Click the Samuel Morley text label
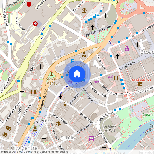The height and width of the screenshot is (154, 154). click(x=52, y=81)
